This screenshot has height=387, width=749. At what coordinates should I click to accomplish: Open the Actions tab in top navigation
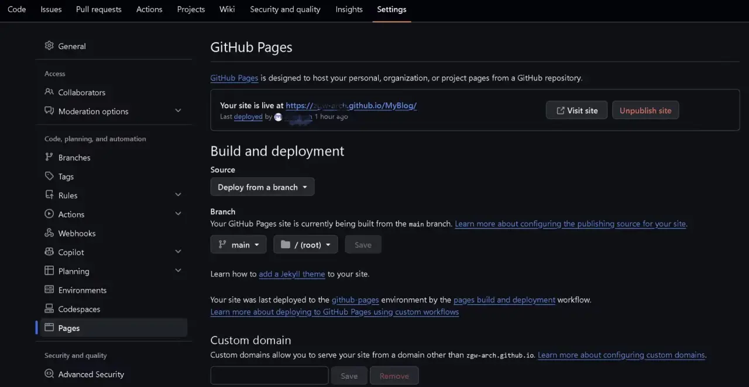(x=149, y=9)
